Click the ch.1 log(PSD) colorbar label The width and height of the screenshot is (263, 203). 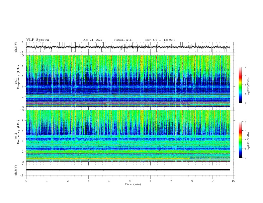tap(248, 87)
